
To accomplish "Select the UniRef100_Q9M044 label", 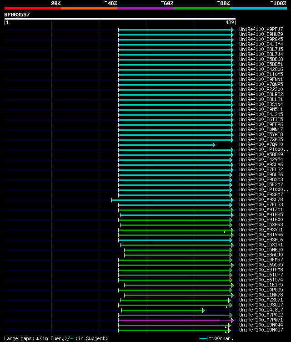I will tap(261, 325).
